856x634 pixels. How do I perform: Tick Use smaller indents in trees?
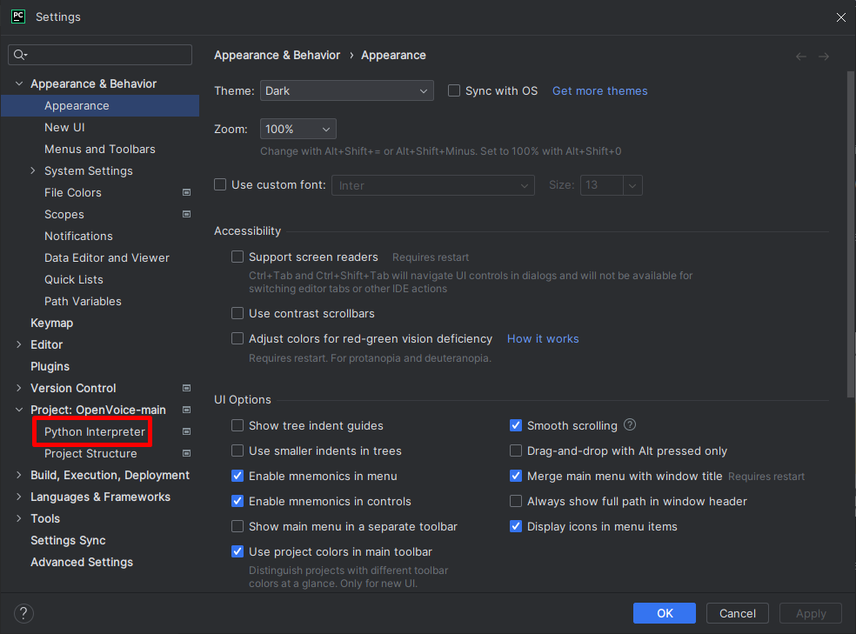pyautogui.click(x=237, y=450)
